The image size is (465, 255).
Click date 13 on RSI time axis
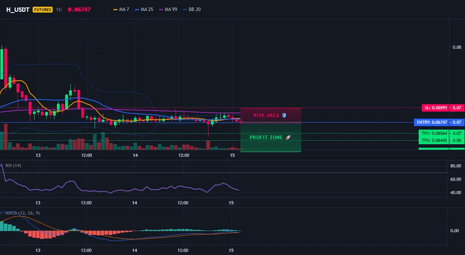click(x=38, y=203)
